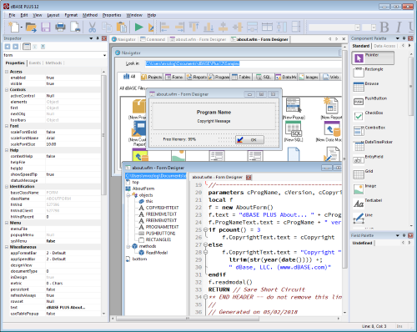Screen dimensions: 417x332
Task: Open the Properties menu
Action: (x=112, y=15)
